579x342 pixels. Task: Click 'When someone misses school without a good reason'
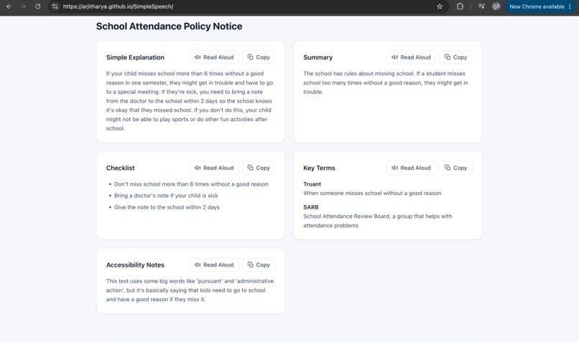coord(372,193)
